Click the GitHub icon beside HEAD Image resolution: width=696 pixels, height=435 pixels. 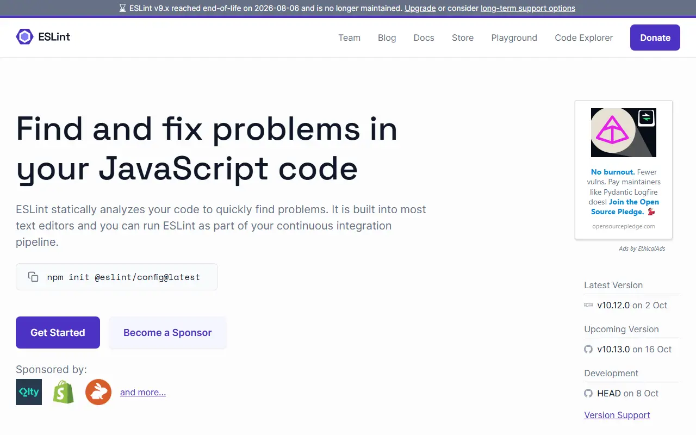[588, 393]
